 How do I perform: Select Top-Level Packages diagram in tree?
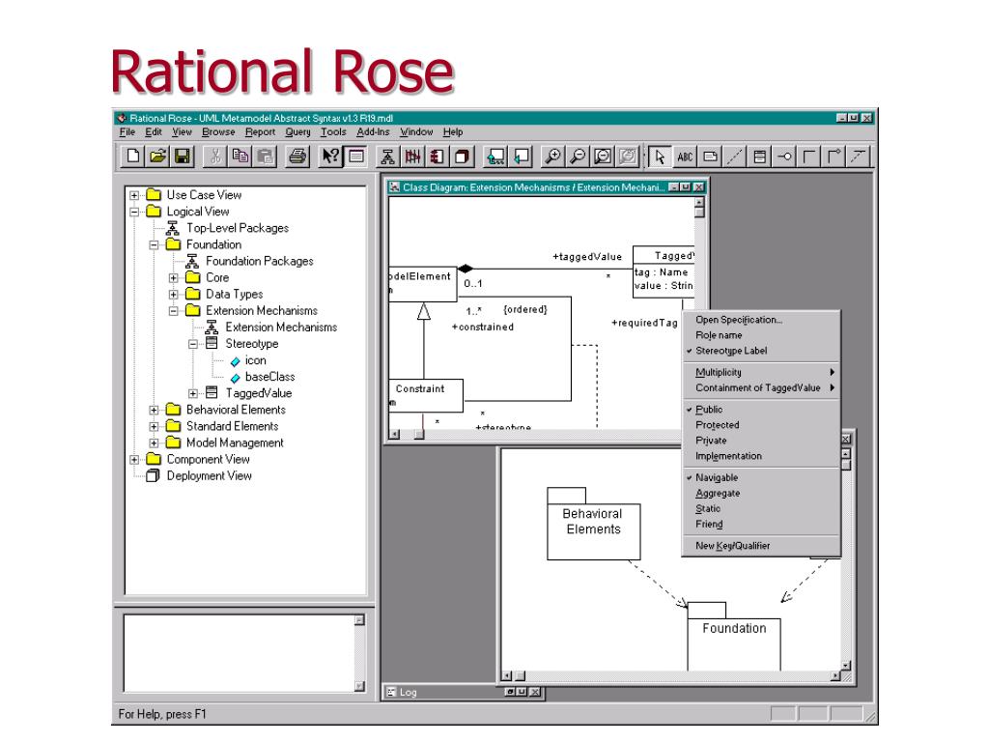pos(238,228)
